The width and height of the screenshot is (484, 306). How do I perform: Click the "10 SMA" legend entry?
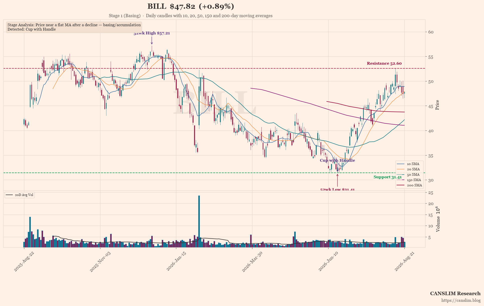409,164
